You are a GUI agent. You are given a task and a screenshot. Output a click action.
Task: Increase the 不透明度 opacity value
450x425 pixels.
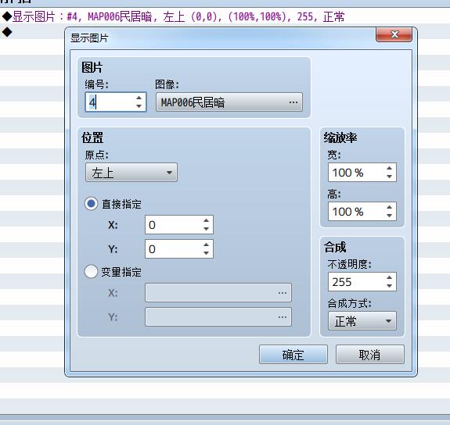coord(389,277)
